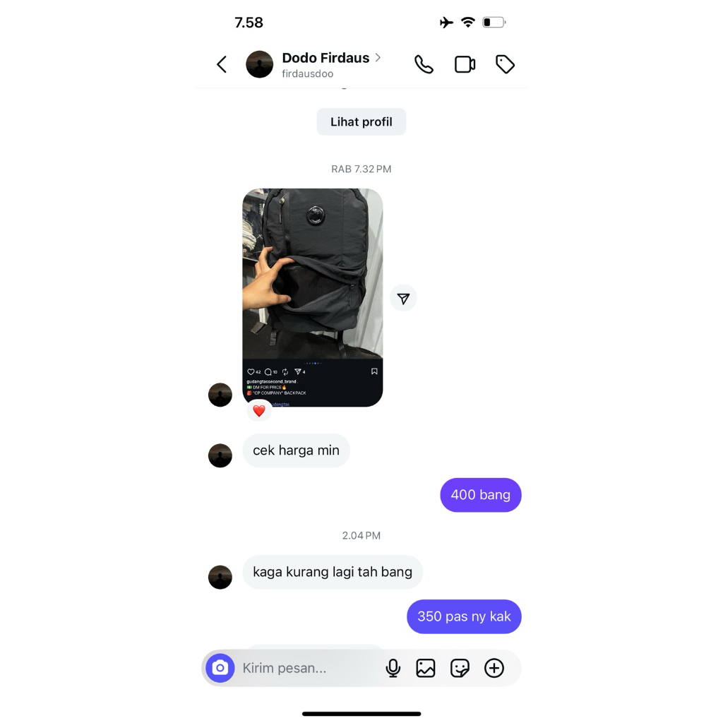The image size is (723, 723).
Task: Select the '400 bang' message bubble
Action: [481, 495]
